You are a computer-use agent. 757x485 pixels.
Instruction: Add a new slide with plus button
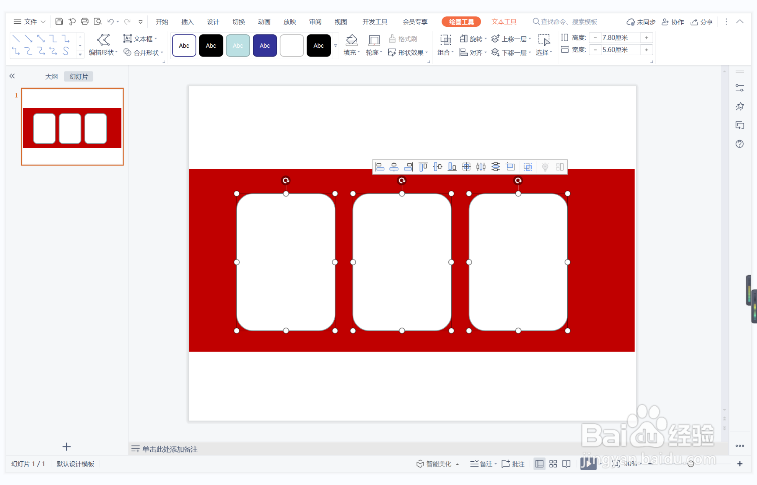(x=67, y=446)
